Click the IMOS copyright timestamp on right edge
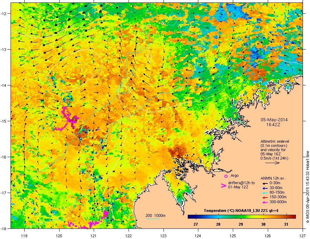 point(308,187)
